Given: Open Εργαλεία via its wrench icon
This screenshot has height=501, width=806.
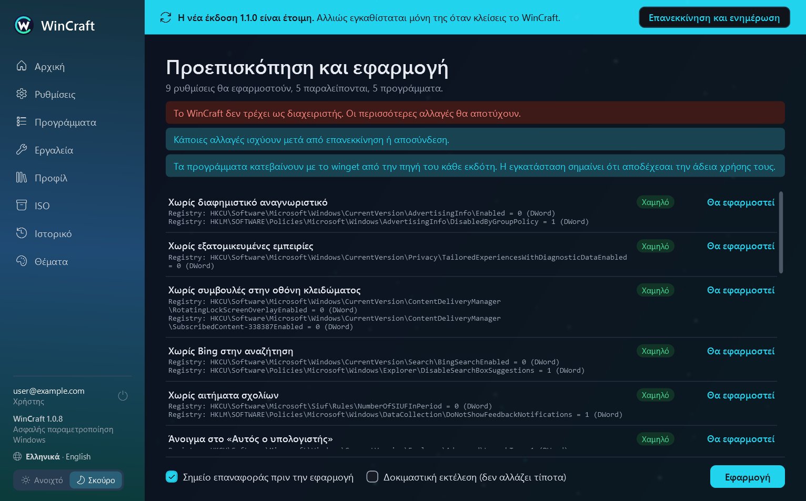Looking at the screenshot, I should coord(22,149).
